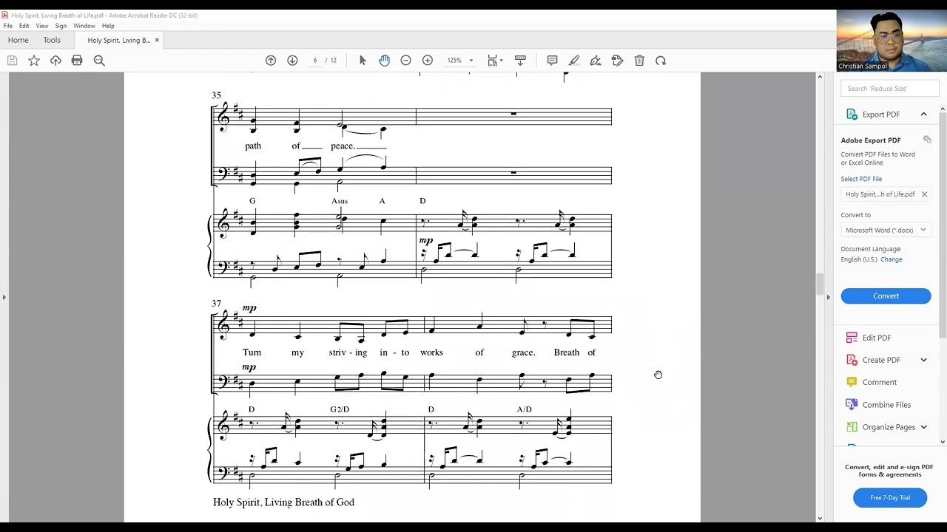
Task: Open the sign document tool
Action: pos(596,61)
